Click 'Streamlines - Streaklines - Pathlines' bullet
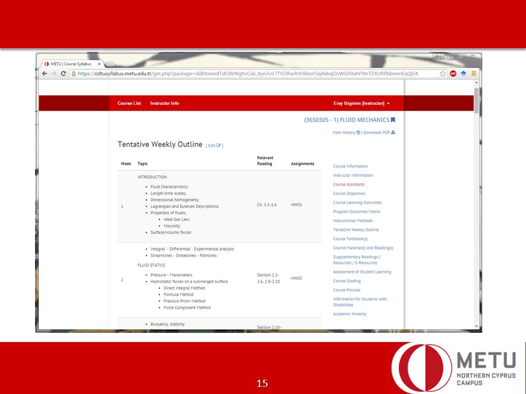 (184, 256)
